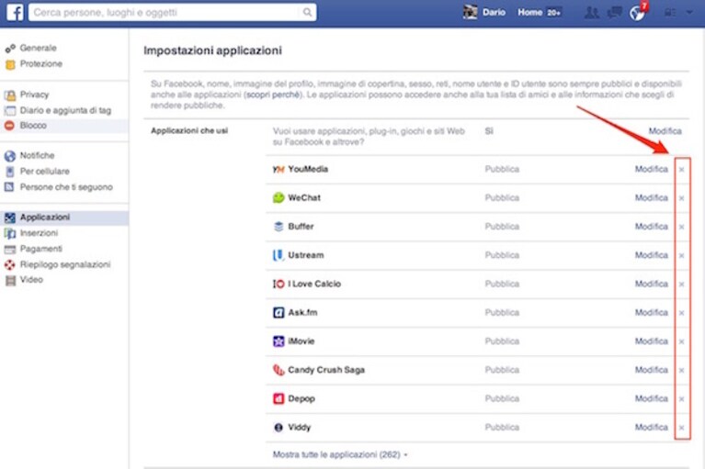Click Modifica for Buffer

point(651,227)
